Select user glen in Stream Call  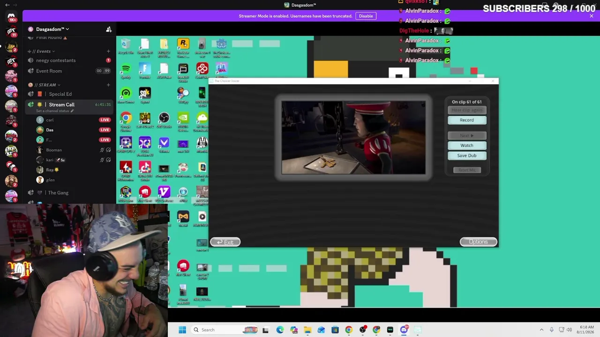tap(50, 180)
